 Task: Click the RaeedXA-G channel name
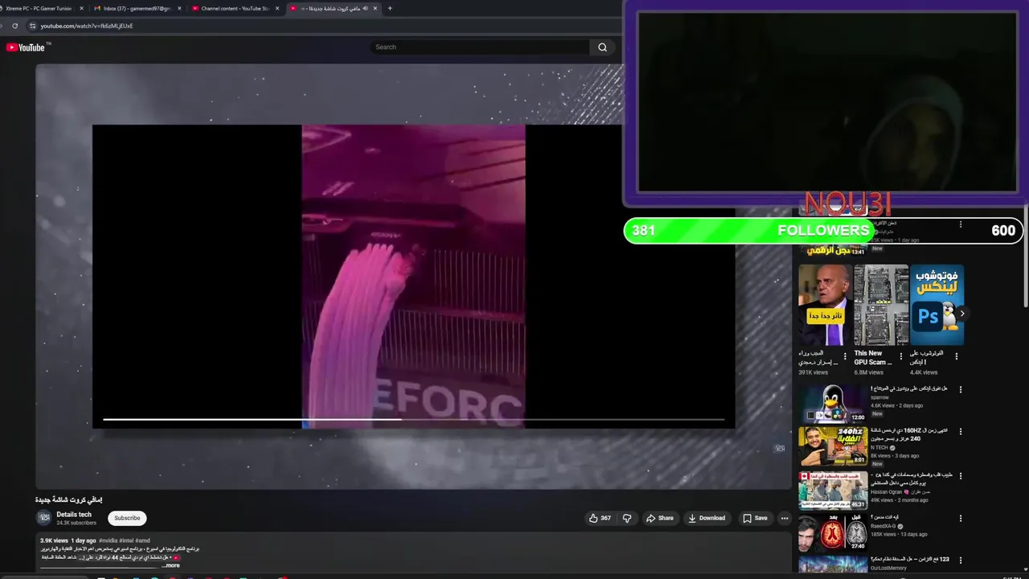[883, 526]
